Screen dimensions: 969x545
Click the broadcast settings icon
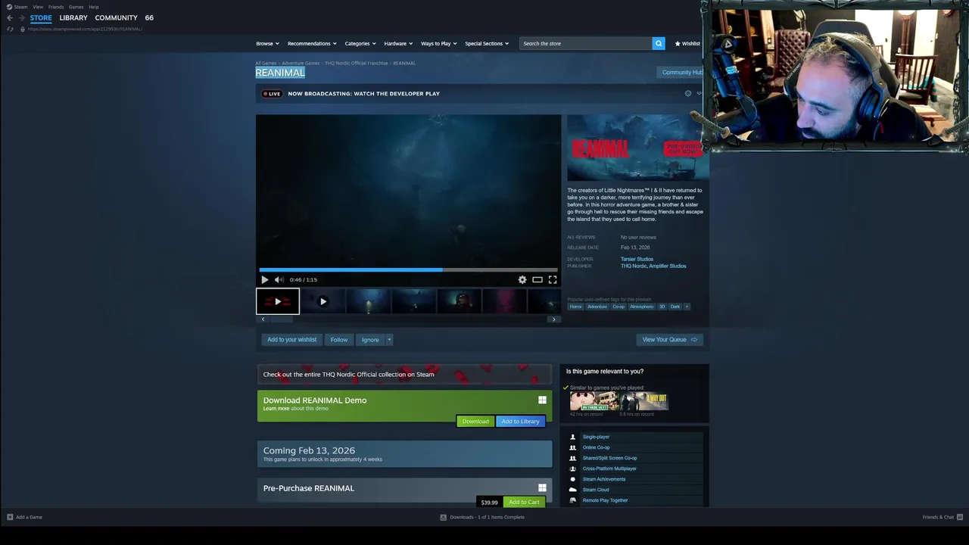click(688, 93)
